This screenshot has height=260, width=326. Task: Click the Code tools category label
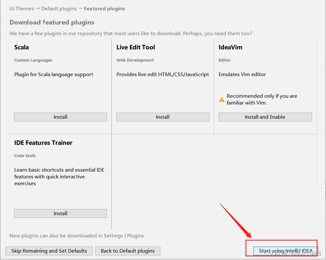(25, 156)
